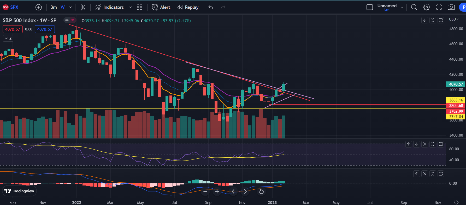Add a symbol to compare with plus icon
The image size is (466, 205).
point(39,7)
